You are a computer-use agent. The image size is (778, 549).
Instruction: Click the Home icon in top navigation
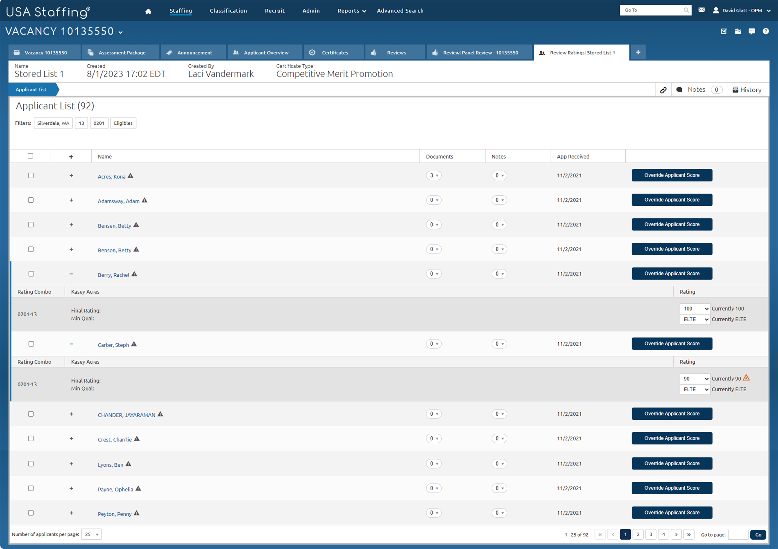tap(148, 12)
